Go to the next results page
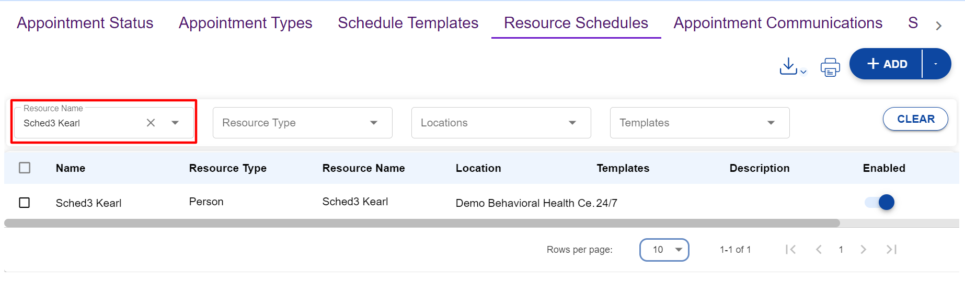Image resolution: width=965 pixels, height=281 pixels. [x=863, y=250]
